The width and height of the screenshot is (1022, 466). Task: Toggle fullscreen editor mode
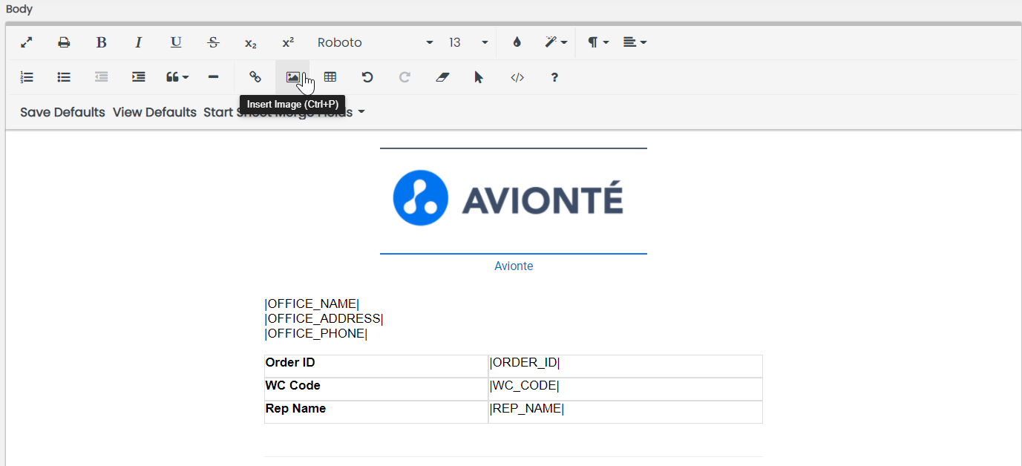[27, 43]
